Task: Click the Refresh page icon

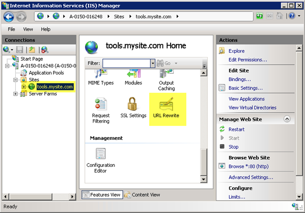Action: click(259, 16)
